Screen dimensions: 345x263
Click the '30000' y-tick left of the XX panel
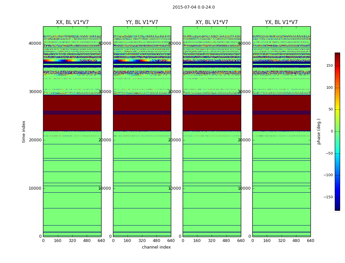click(x=35, y=92)
